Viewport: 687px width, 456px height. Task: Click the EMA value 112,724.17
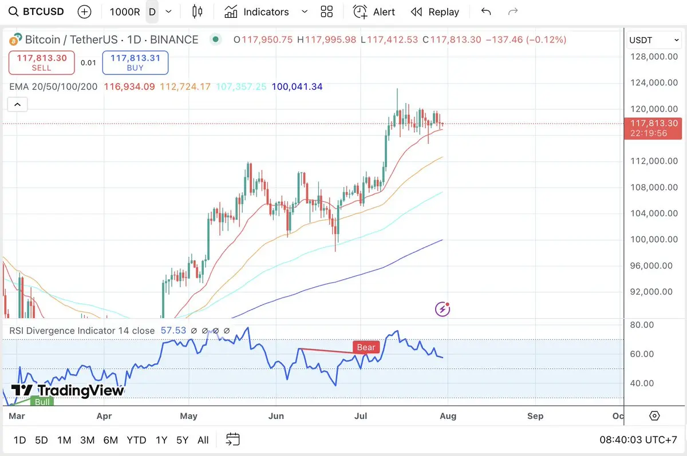pyautogui.click(x=185, y=87)
